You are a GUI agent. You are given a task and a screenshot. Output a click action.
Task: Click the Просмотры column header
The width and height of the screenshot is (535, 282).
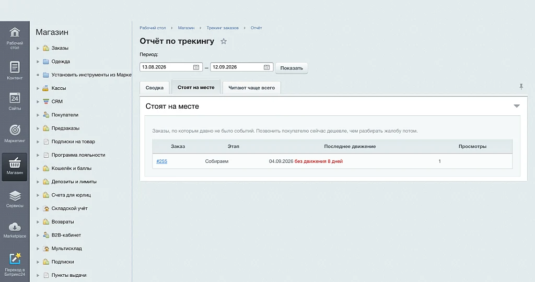pos(472,146)
